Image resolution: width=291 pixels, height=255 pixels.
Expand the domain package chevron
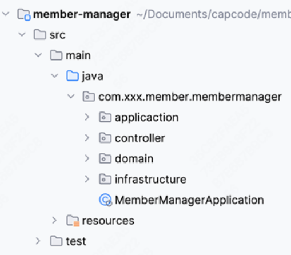[x=87, y=158]
